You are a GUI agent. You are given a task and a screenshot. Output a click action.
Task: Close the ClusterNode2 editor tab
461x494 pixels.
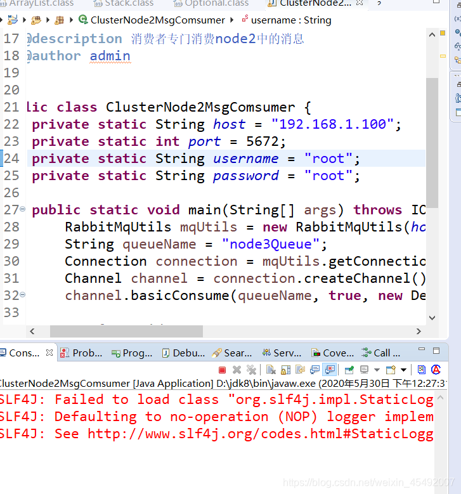pyautogui.click(x=360, y=3)
